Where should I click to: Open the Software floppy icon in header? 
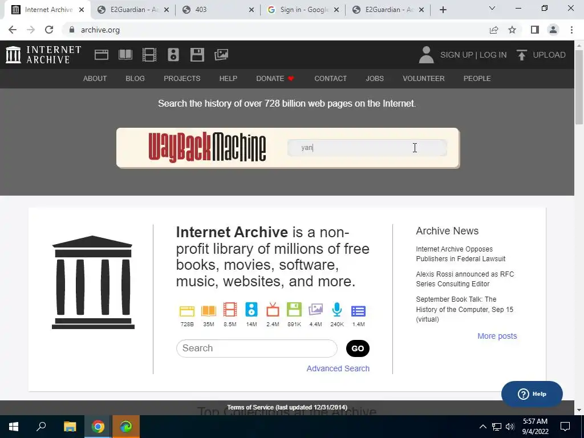197,55
